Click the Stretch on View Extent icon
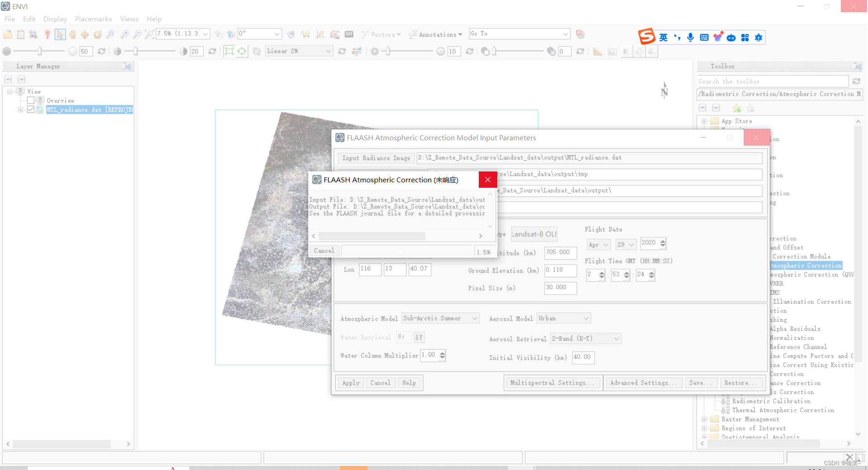The image size is (868, 470). pos(242,51)
